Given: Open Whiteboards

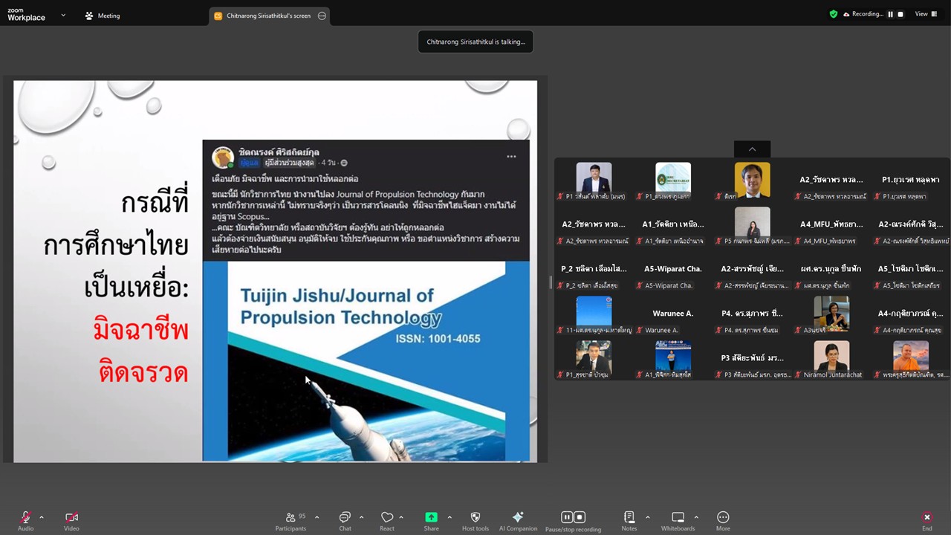Looking at the screenshot, I should pos(678,520).
